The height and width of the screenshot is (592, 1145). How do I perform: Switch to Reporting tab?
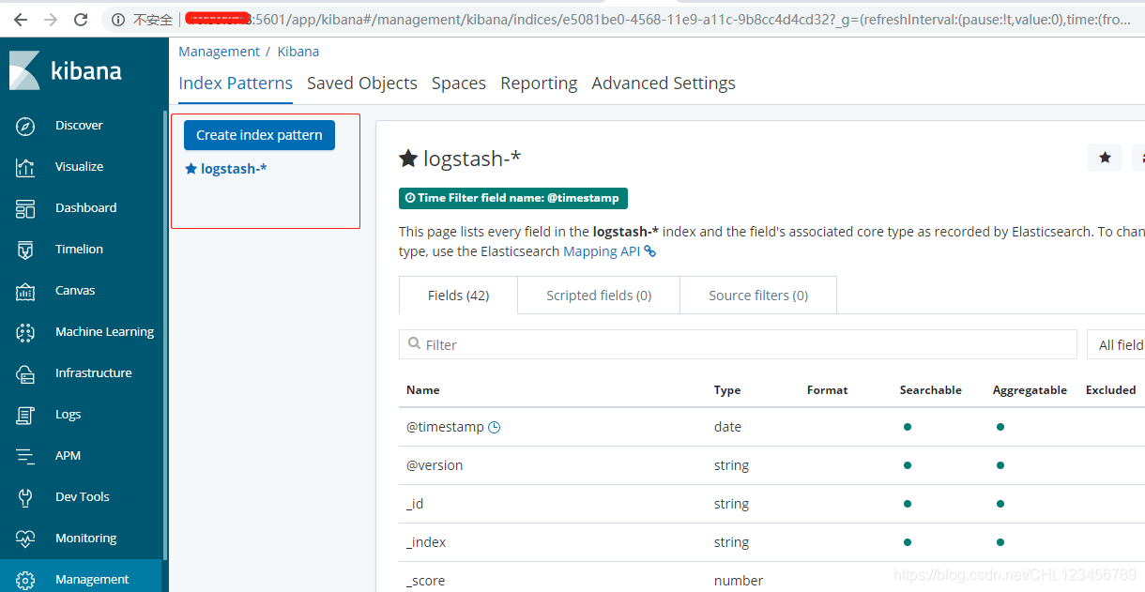[x=539, y=83]
